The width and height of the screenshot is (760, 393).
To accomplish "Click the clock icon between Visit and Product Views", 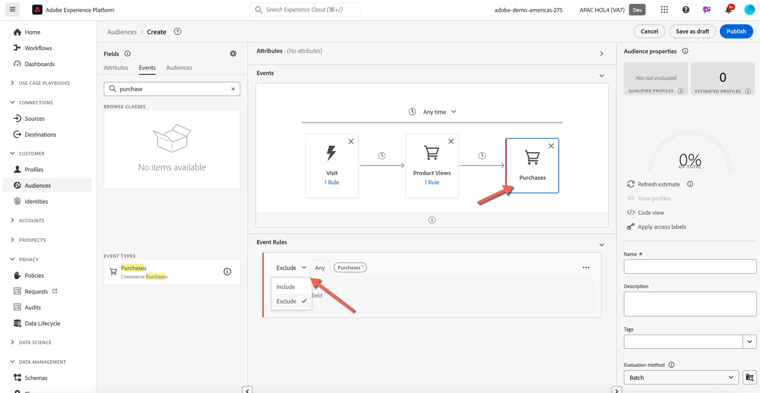I will point(382,156).
